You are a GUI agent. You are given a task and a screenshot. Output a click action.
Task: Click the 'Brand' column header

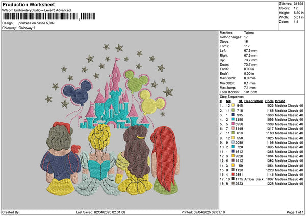280,101
